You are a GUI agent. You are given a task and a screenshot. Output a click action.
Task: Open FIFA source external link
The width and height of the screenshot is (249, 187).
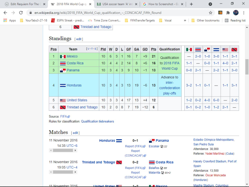coord(65,117)
